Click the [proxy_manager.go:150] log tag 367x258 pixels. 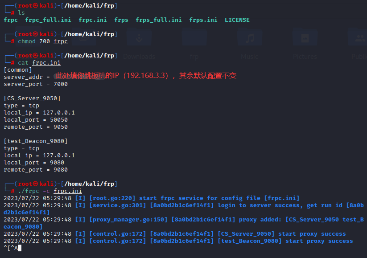(x=128, y=220)
